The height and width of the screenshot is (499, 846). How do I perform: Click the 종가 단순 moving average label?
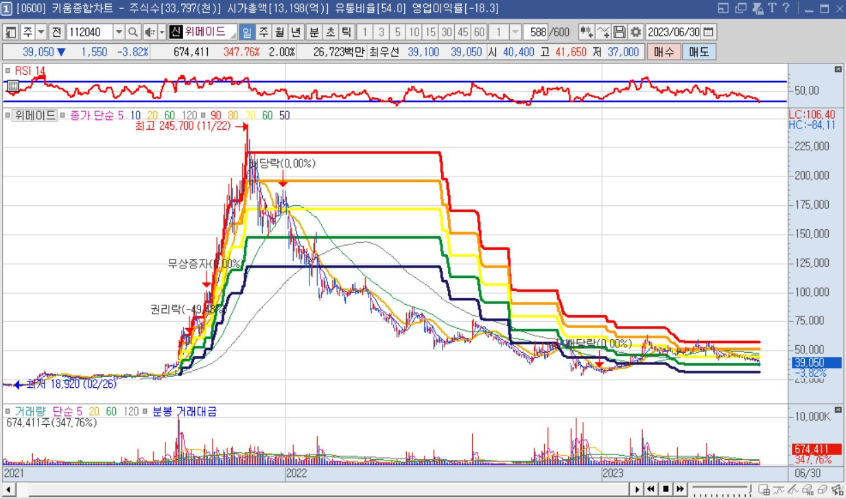(91, 115)
